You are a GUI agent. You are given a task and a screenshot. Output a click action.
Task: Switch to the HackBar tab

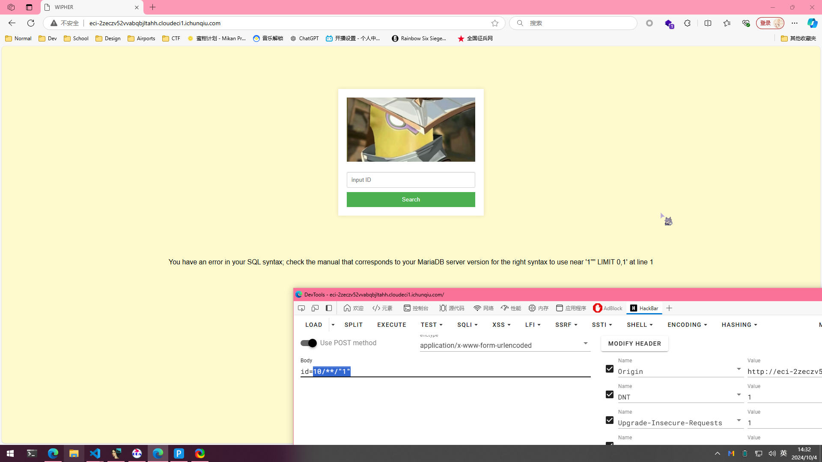pyautogui.click(x=644, y=308)
